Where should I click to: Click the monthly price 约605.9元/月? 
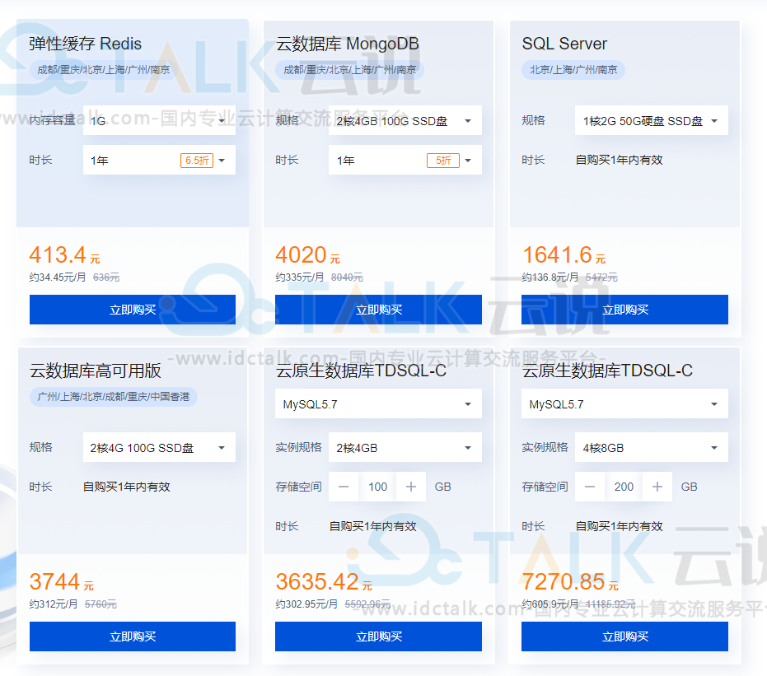pyautogui.click(x=550, y=604)
